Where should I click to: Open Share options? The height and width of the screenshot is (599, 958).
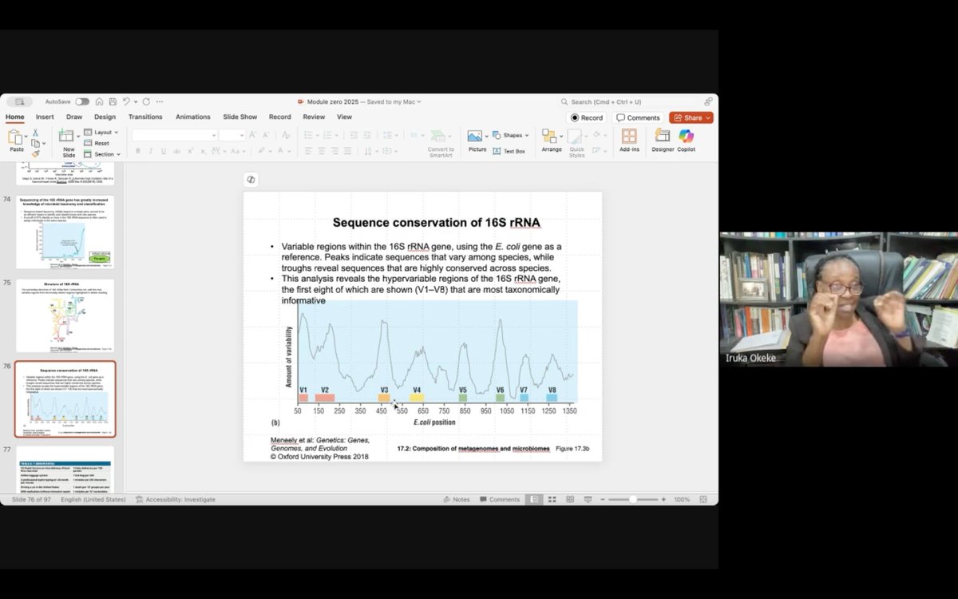pyautogui.click(x=690, y=117)
